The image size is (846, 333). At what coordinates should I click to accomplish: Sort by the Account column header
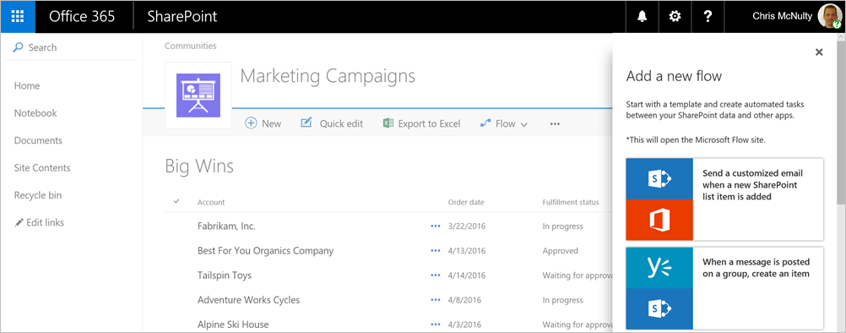pos(211,202)
